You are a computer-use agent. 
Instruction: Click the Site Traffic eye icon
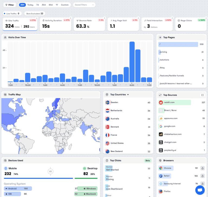[x=6, y=21]
